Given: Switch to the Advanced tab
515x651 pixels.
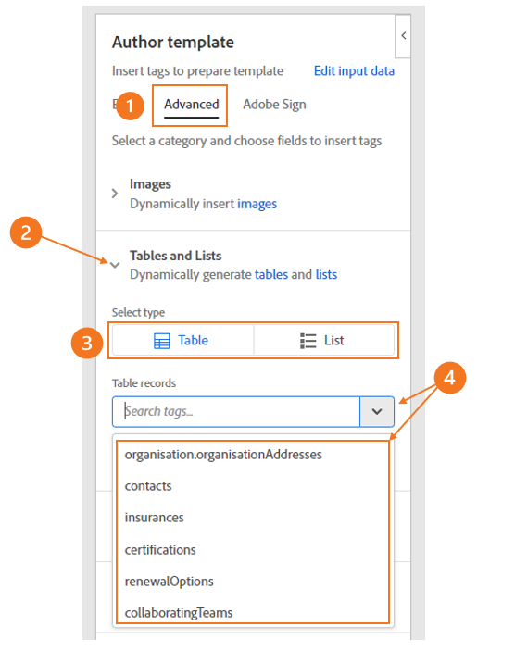Looking at the screenshot, I should point(191,105).
